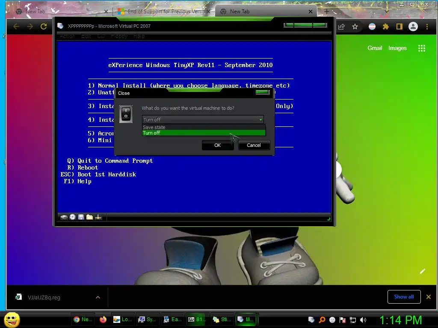
Task: Click the taskbar button labeled Ea...
Action: (x=172, y=319)
